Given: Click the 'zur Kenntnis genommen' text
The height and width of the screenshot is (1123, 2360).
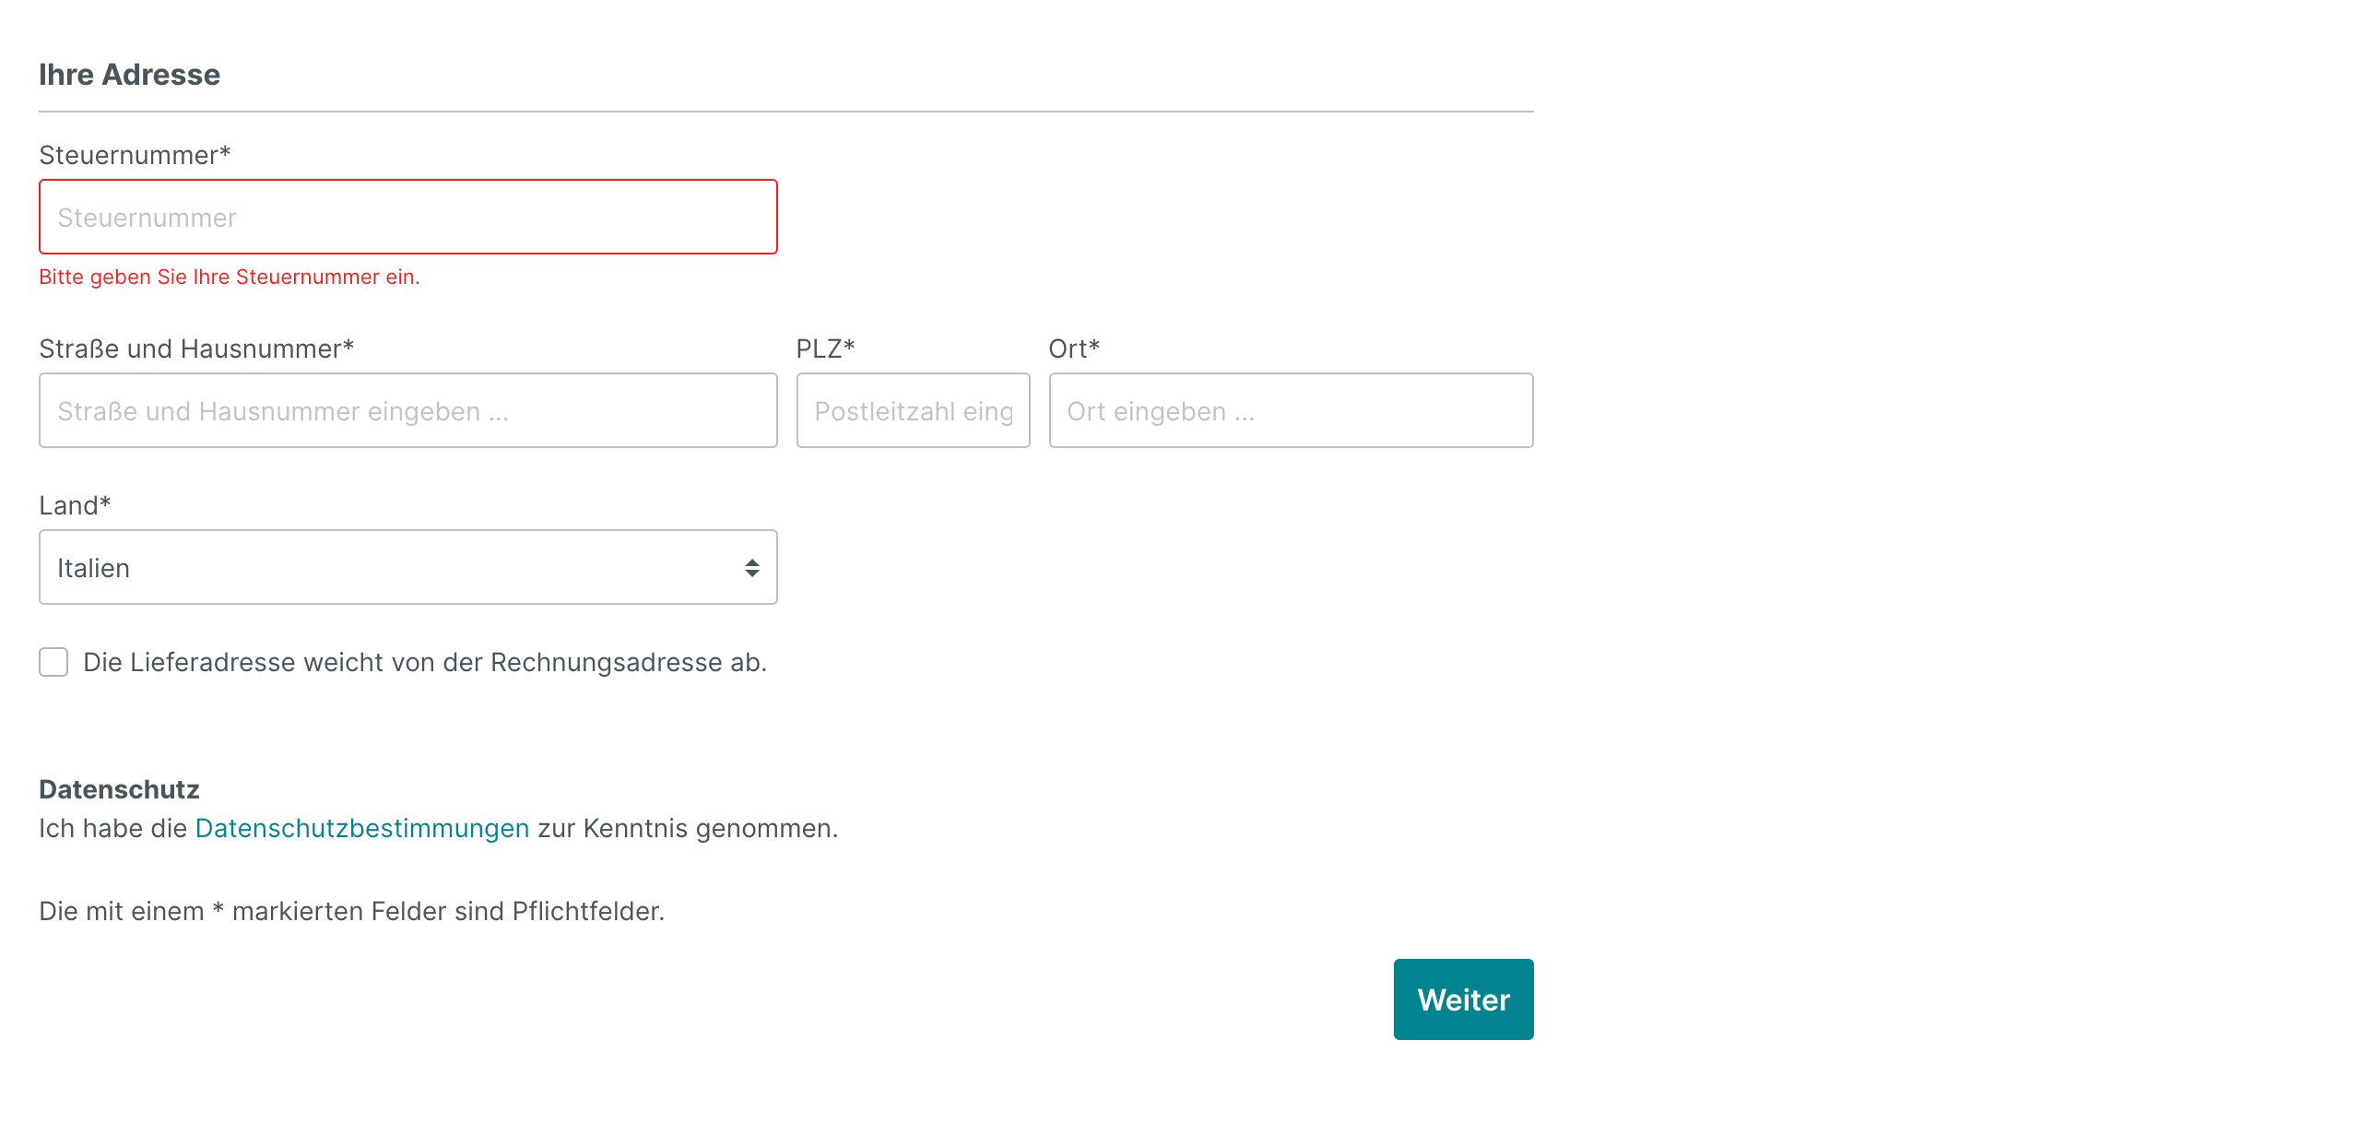Looking at the screenshot, I should point(688,829).
